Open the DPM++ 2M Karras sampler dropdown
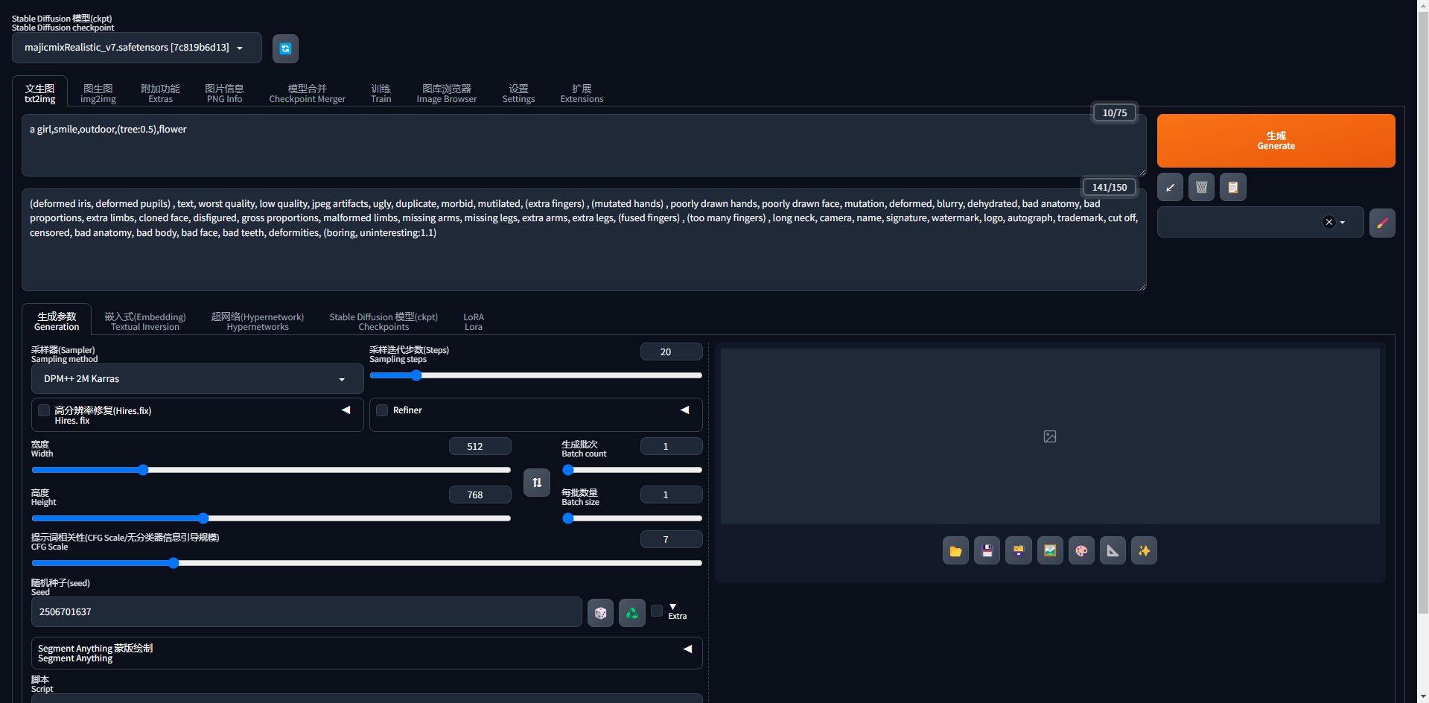Image resolution: width=1429 pixels, height=703 pixels. pyautogui.click(x=197, y=379)
